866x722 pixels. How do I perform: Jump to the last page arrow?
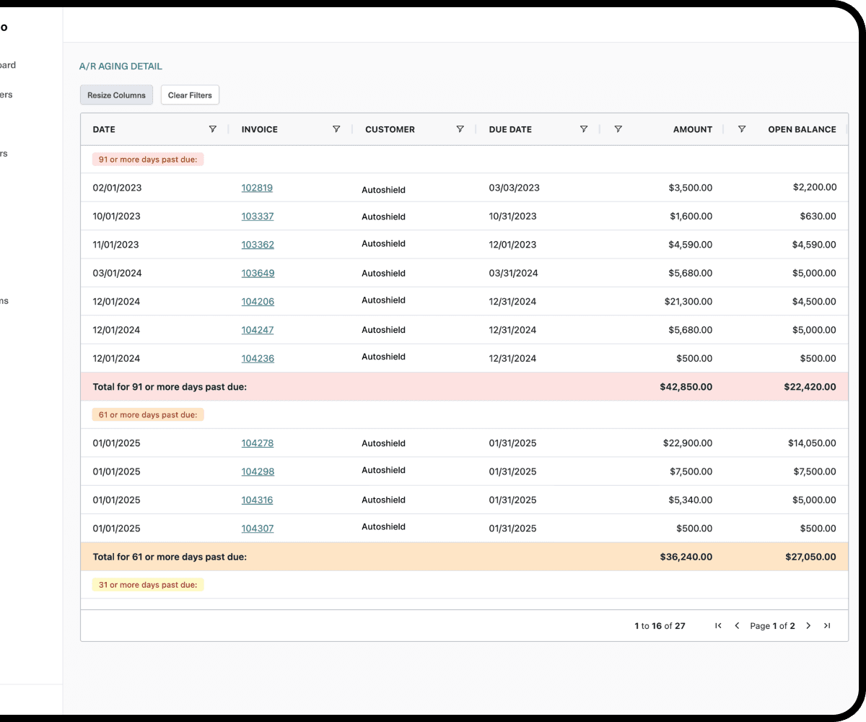(x=827, y=626)
